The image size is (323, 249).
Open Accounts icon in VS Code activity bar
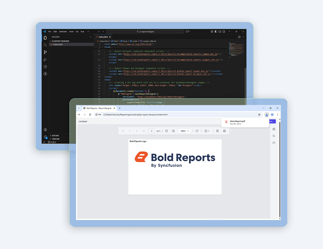click(x=45, y=129)
